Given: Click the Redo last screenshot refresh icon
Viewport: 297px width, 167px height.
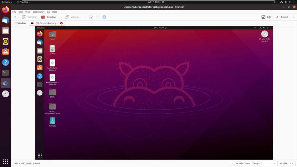Looking at the screenshot, I should click(x=15, y=17).
